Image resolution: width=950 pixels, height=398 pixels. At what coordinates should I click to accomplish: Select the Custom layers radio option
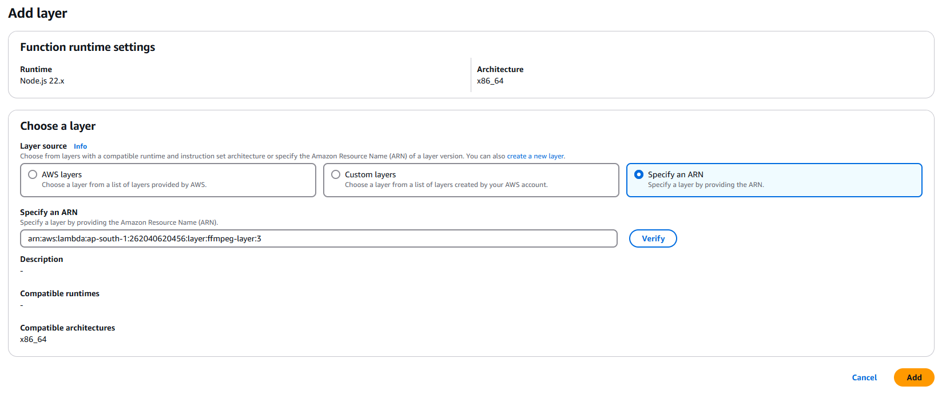pos(336,174)
